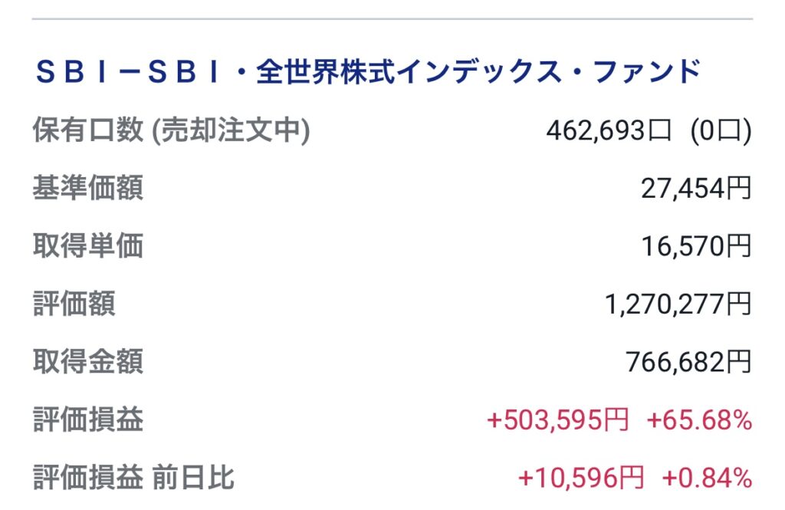Screen dimensions: 785x510
Task: Select the +10,596円 daily change value
Action: 581,478
